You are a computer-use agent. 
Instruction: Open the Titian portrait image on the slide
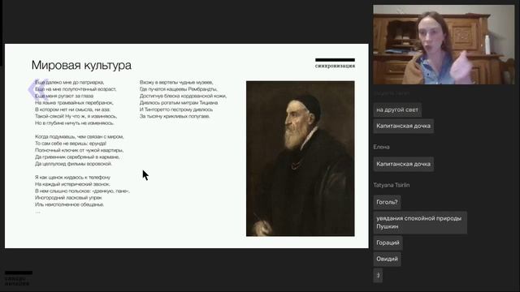click(x=300, y=159)
